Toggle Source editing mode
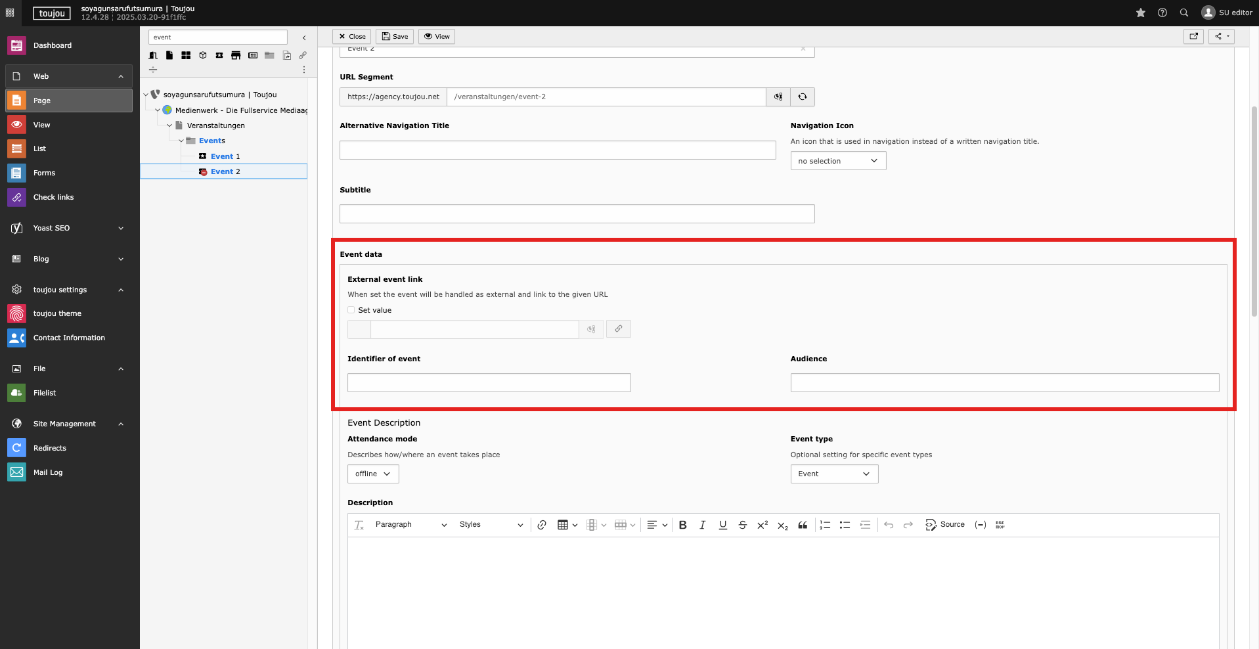Screen dimensions: 1259x649 945,525
